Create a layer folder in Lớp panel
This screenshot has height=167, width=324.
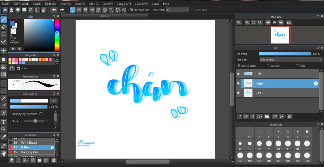pyautogui.click(x=267, y=116)
